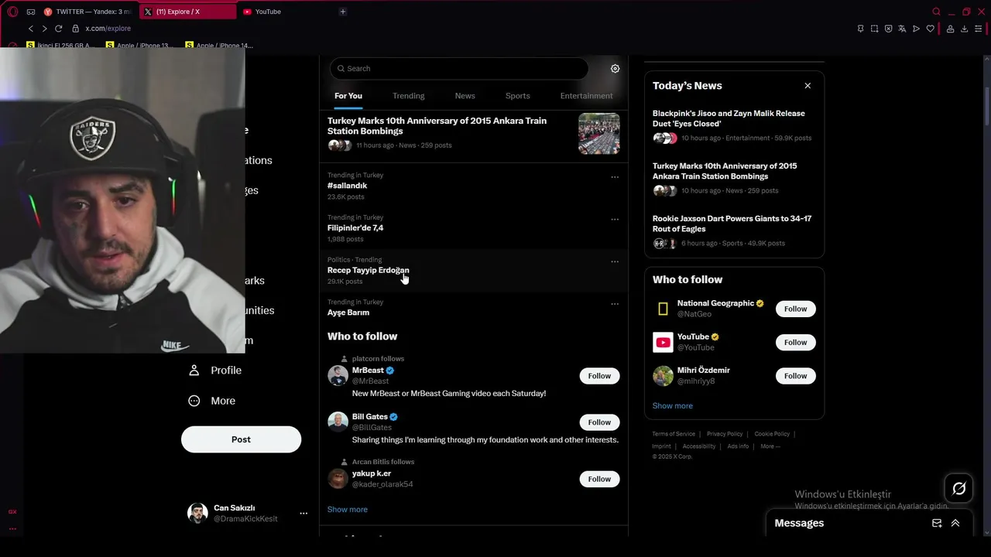
Task: Click Show more under main Who to follow
Action: pyautogui.click(x=348, y=510)
